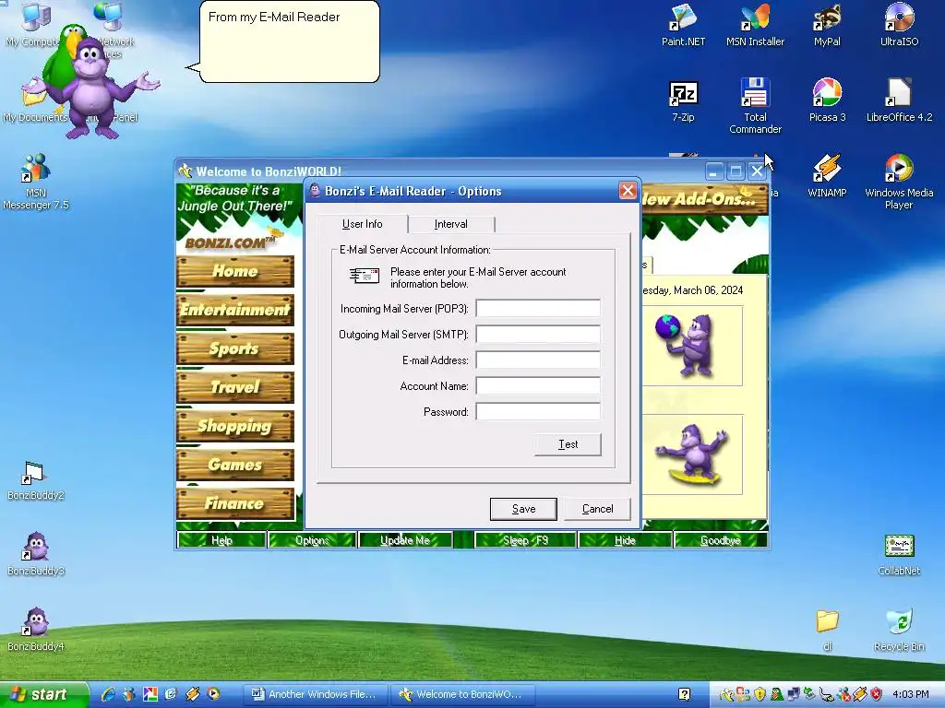Click Sleep - F9 in BonziWORLD bar

[525, 540]
